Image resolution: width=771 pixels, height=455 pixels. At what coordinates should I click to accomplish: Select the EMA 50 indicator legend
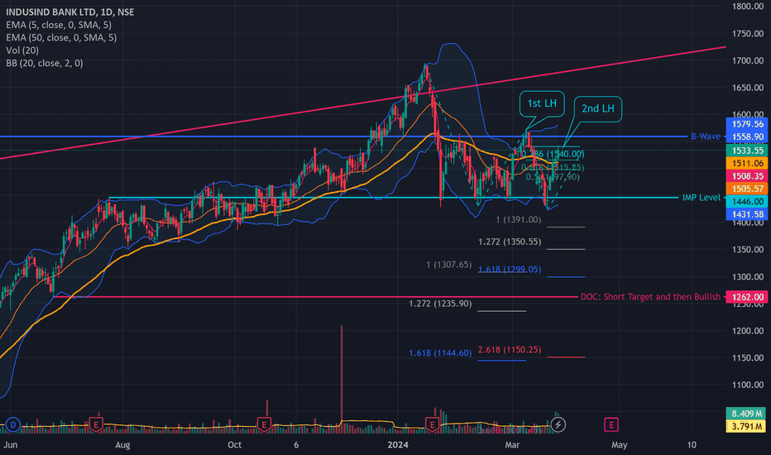point(61,37)
